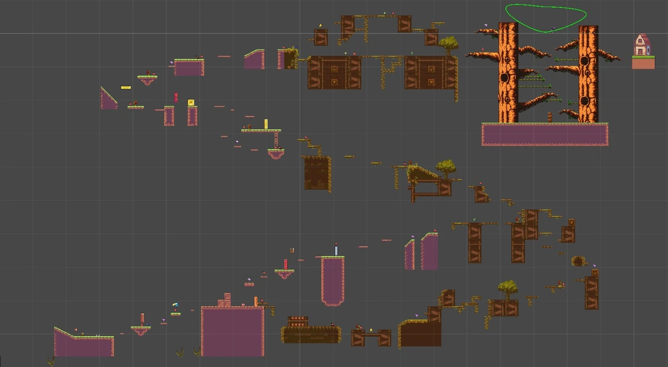Screen dimensions: 668x367
Task: Select the crate of bombs on the swamp platform
Action: (x=298, y=321)
